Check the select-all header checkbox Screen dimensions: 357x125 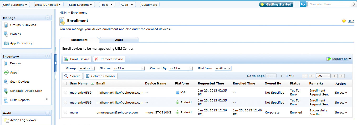(x=65, y=84)
